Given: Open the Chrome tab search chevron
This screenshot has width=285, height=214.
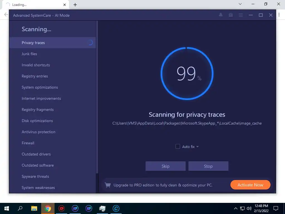Looking at the screenshot, I should coord(240,4).
